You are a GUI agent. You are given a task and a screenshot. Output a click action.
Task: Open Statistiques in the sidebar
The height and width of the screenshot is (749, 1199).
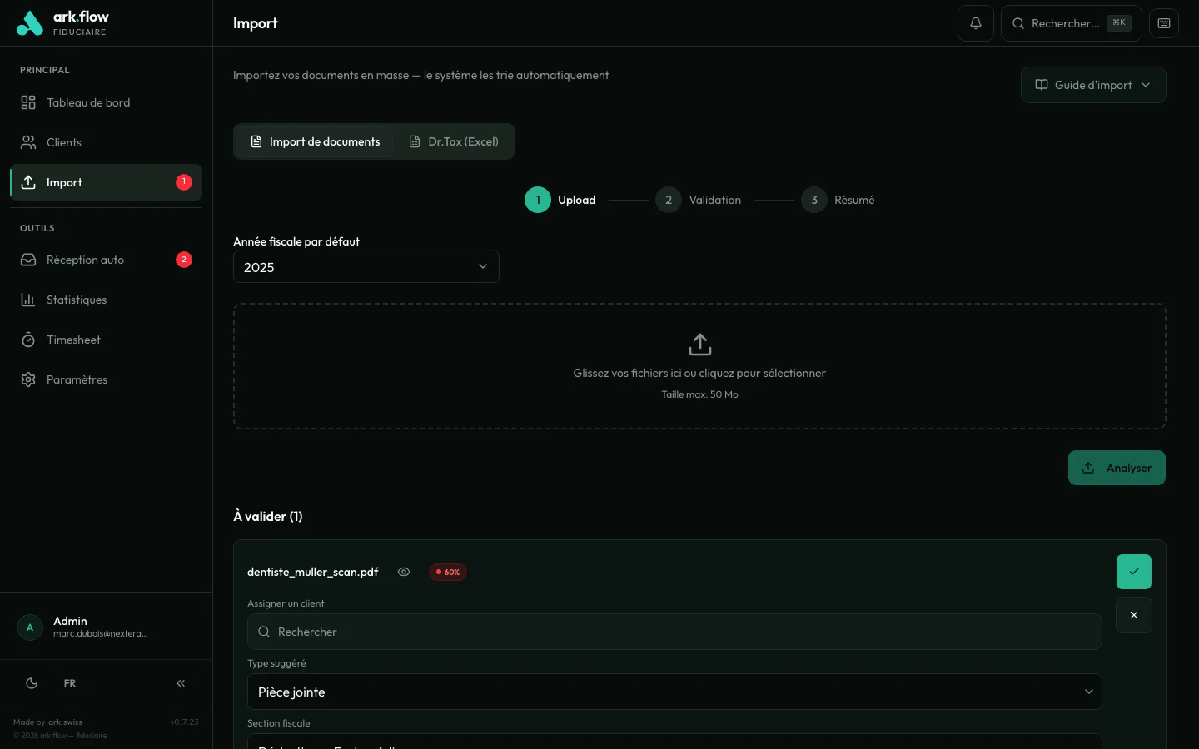pos(77,300)
